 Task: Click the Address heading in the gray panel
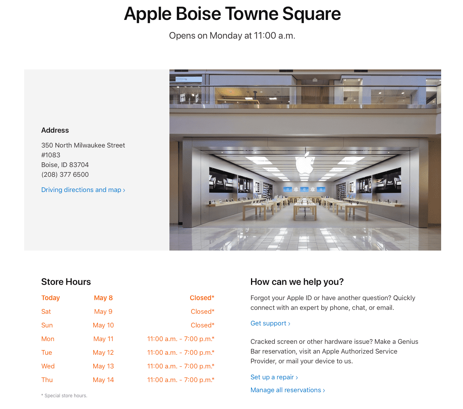(x=55, y=130)
